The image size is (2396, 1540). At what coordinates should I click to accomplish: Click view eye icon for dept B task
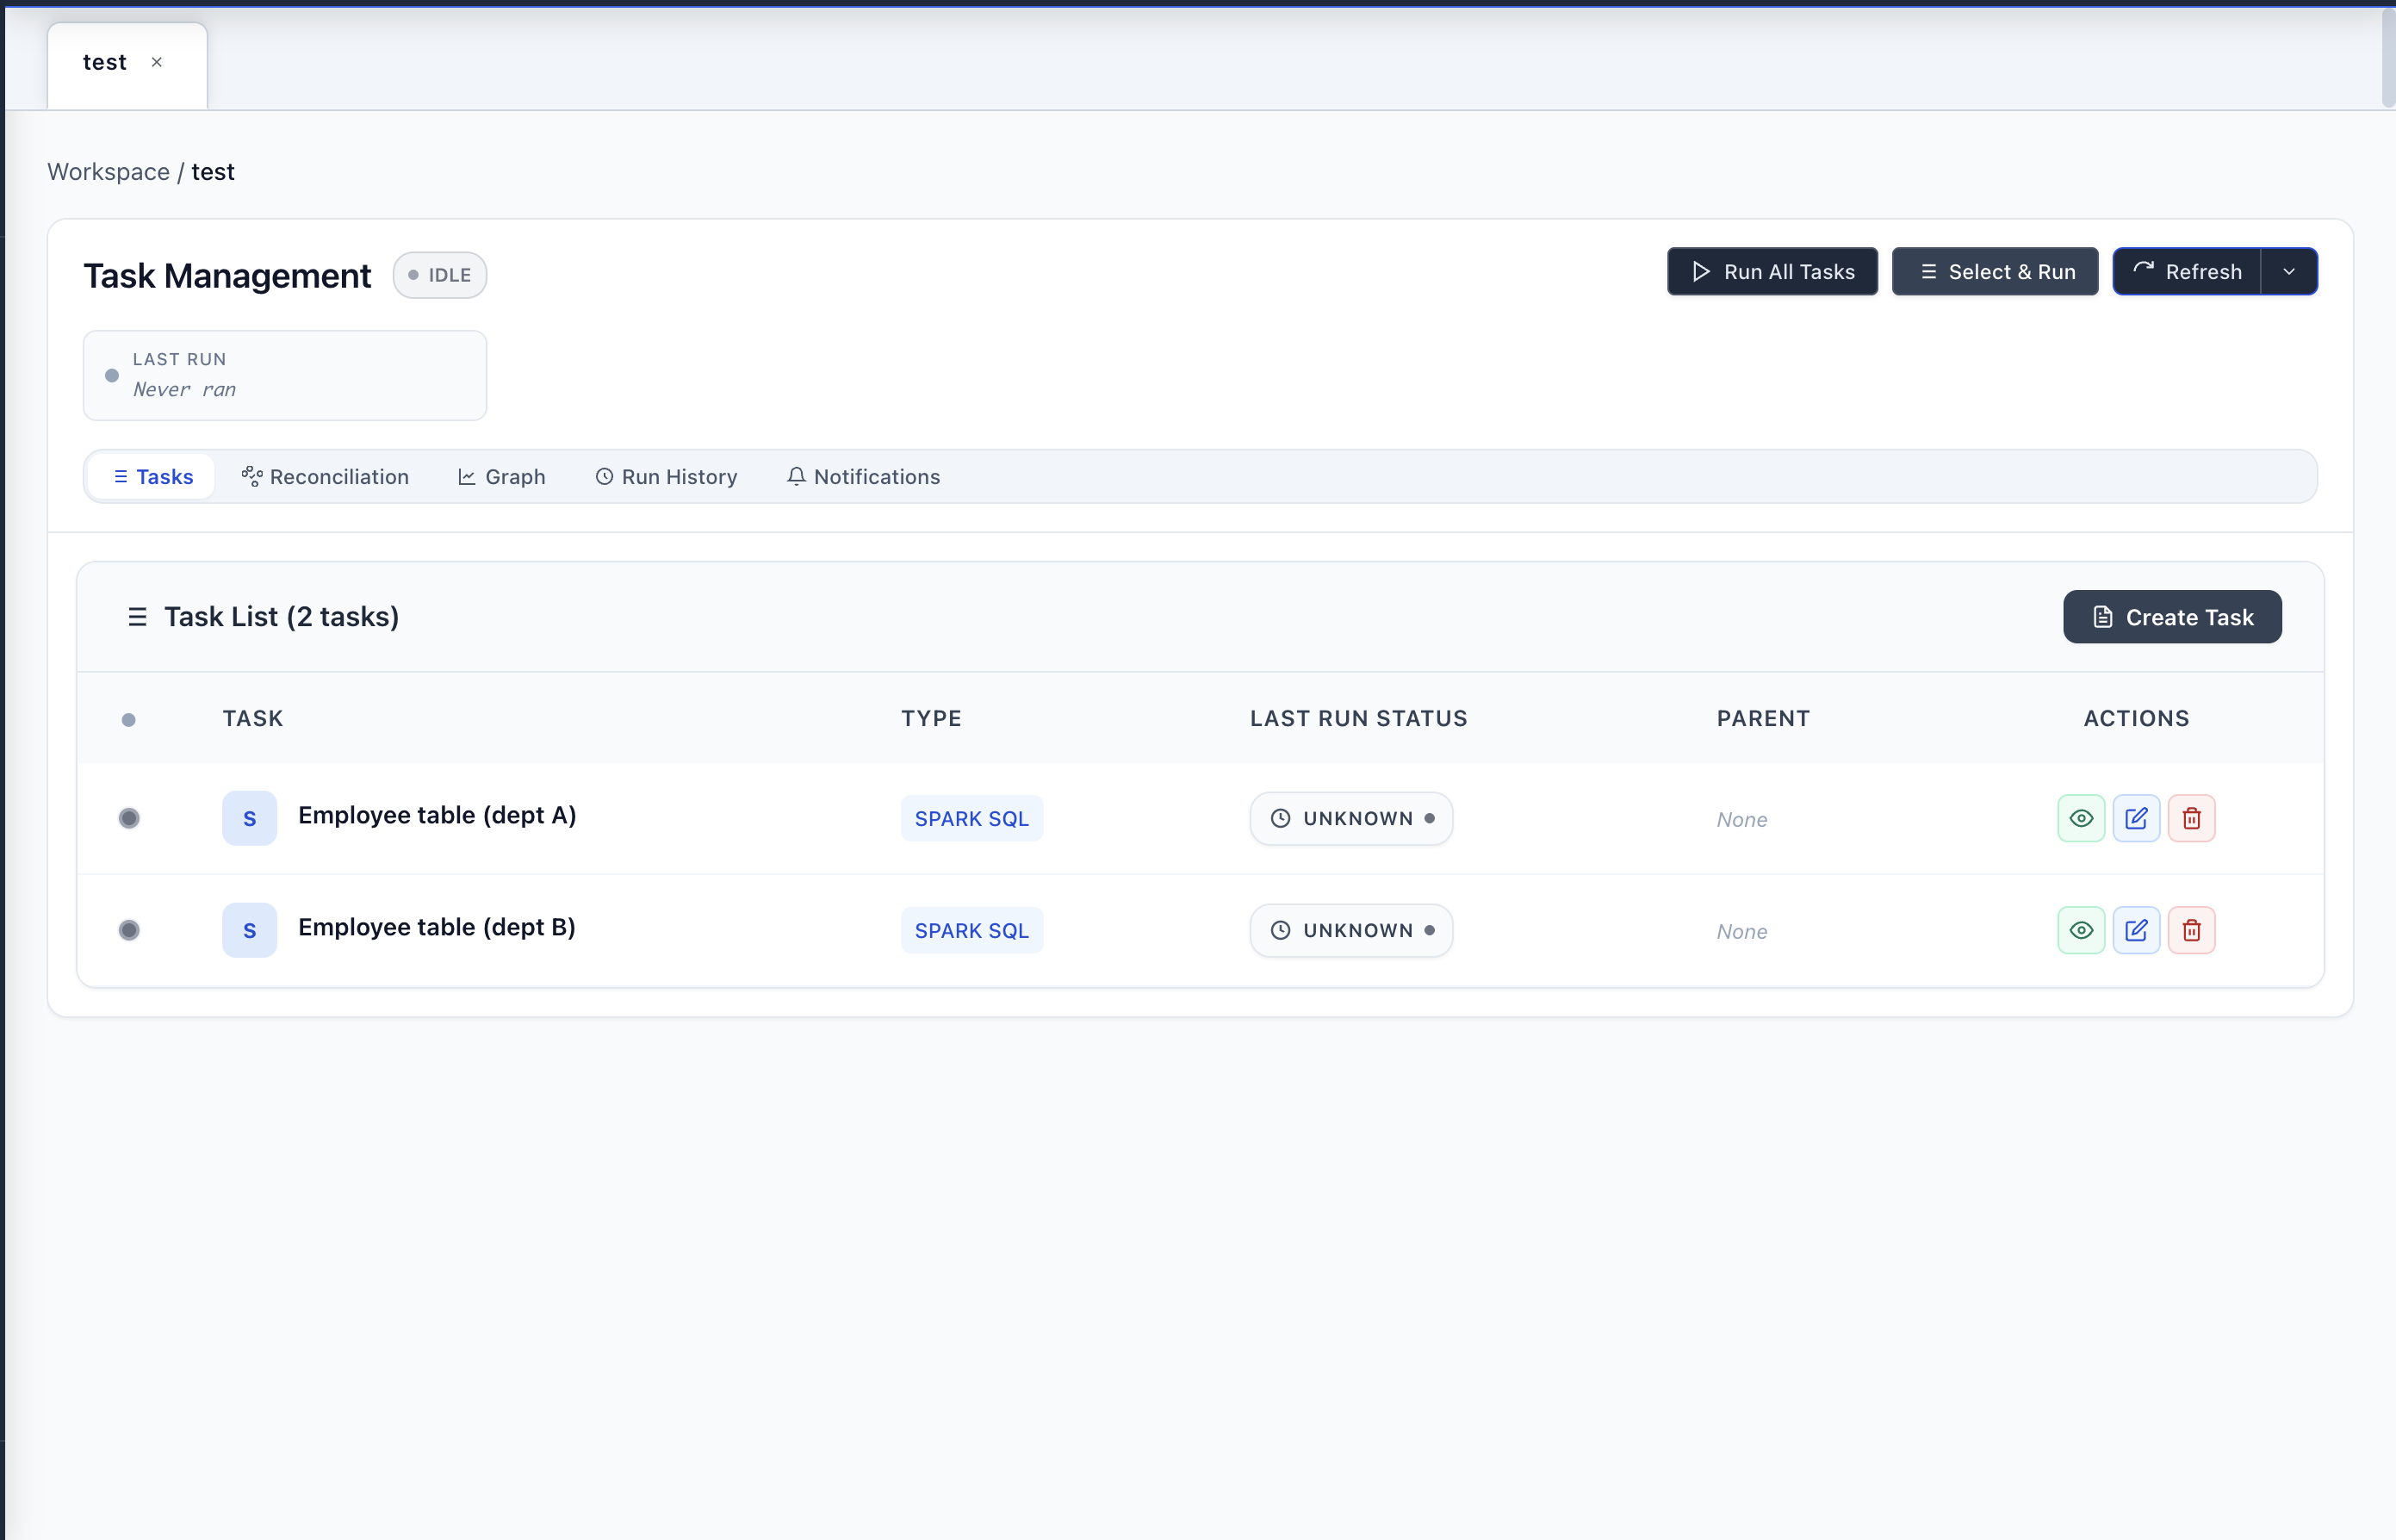2081,930
